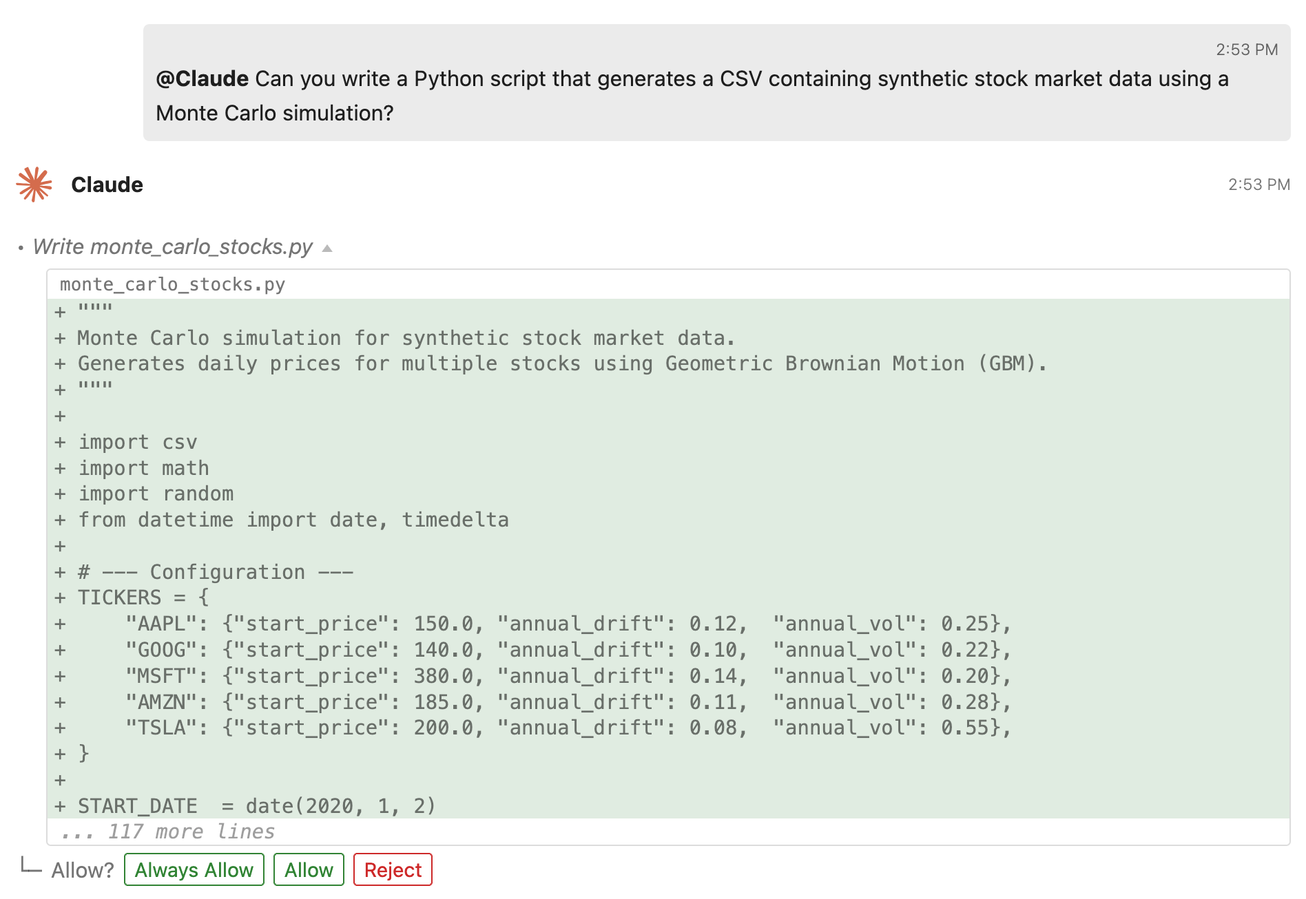Screen dimensions: 1306x899
Task: Click the '# --- Configuration ---' comment line
Action: (216, 572)
